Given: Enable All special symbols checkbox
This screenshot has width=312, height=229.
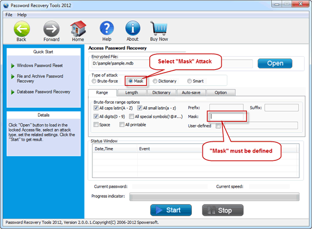Looking at the screenshot, I should pyautogui.click(x=132, y=117).
